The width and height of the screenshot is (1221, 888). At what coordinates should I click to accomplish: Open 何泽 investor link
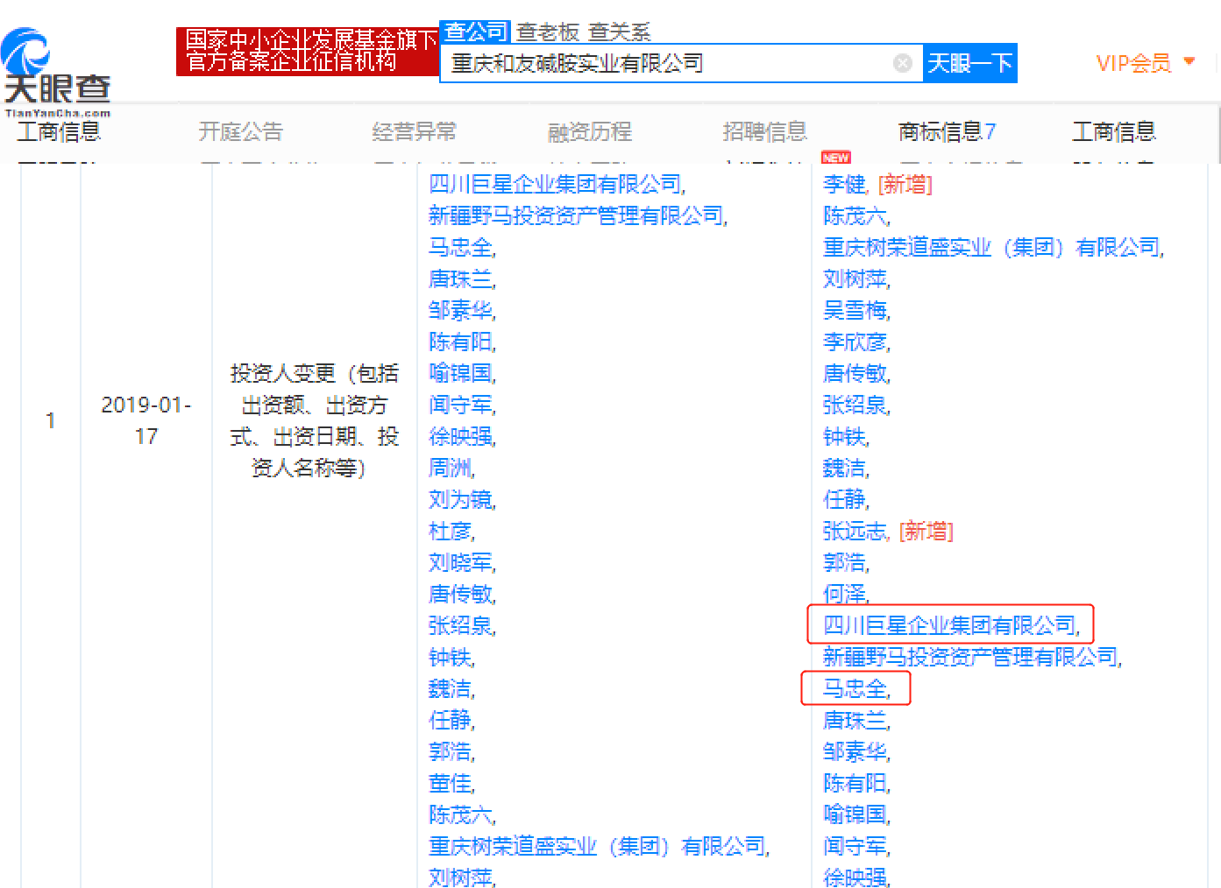tap(845, 594)
